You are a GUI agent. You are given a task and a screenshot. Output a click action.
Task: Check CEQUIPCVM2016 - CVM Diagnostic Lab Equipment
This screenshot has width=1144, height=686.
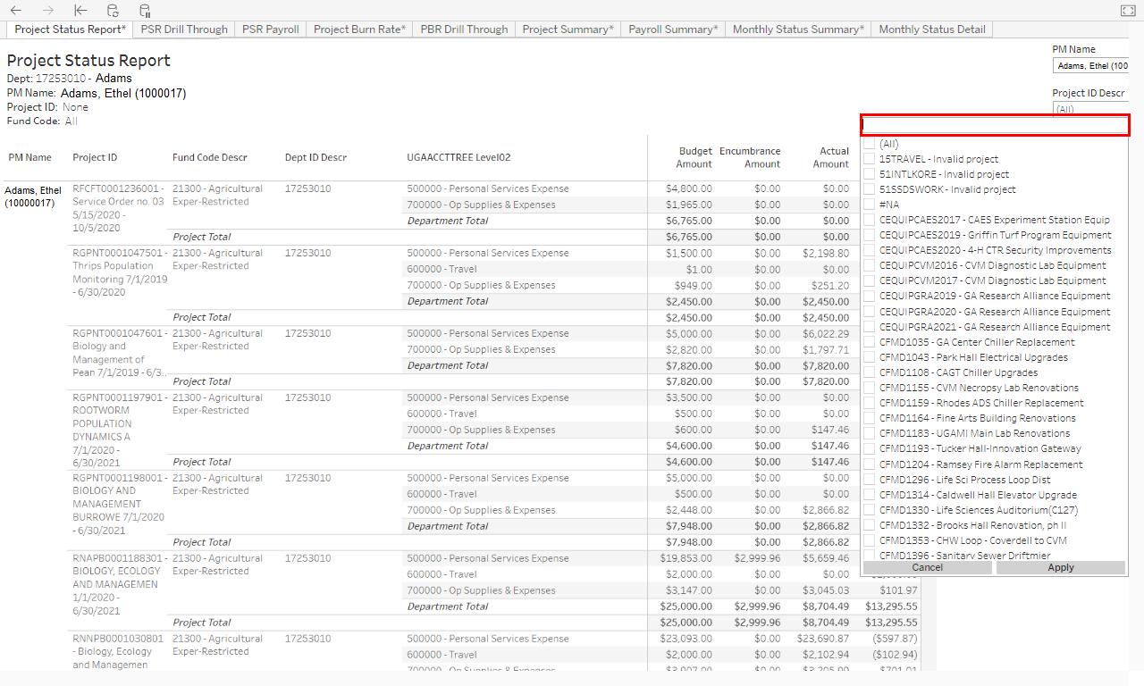(x=869, y=265)
